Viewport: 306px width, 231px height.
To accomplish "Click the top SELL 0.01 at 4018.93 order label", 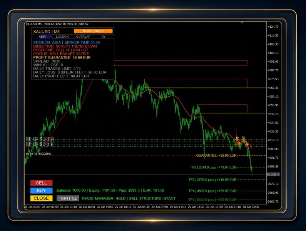I will (x=40, y=138).
